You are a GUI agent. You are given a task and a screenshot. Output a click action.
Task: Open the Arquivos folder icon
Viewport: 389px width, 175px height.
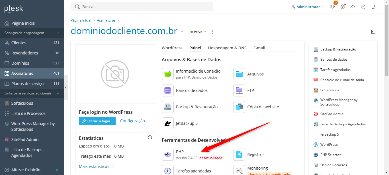[x=239, y=74]
